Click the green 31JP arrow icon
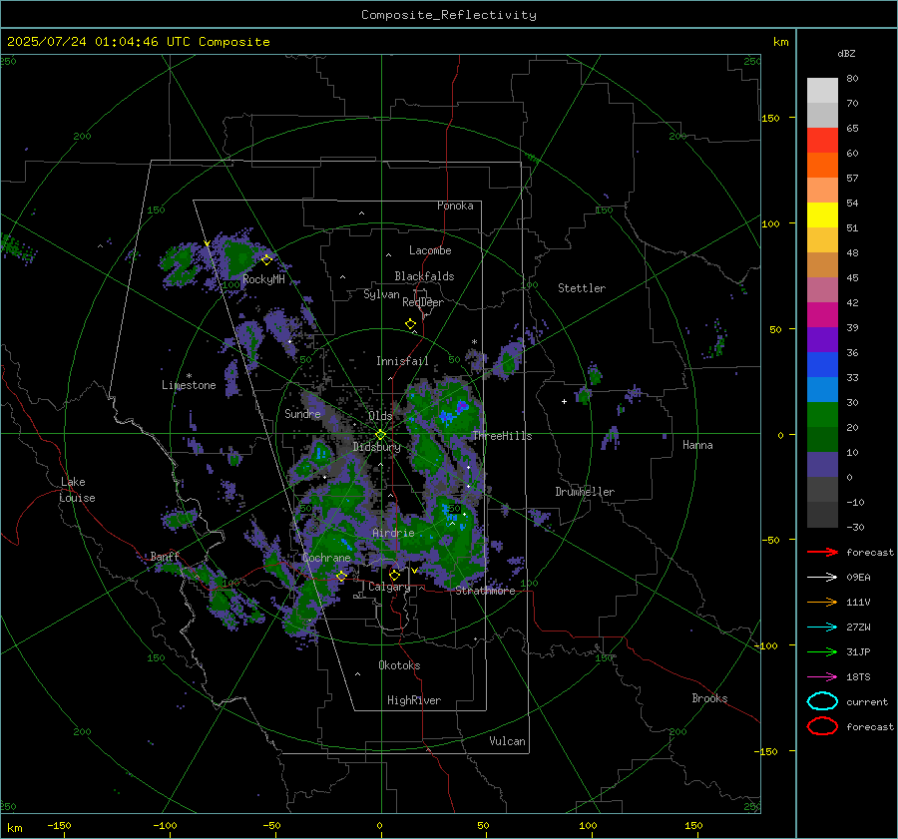The height and width of the screenshot is (839, 898). 822,651
